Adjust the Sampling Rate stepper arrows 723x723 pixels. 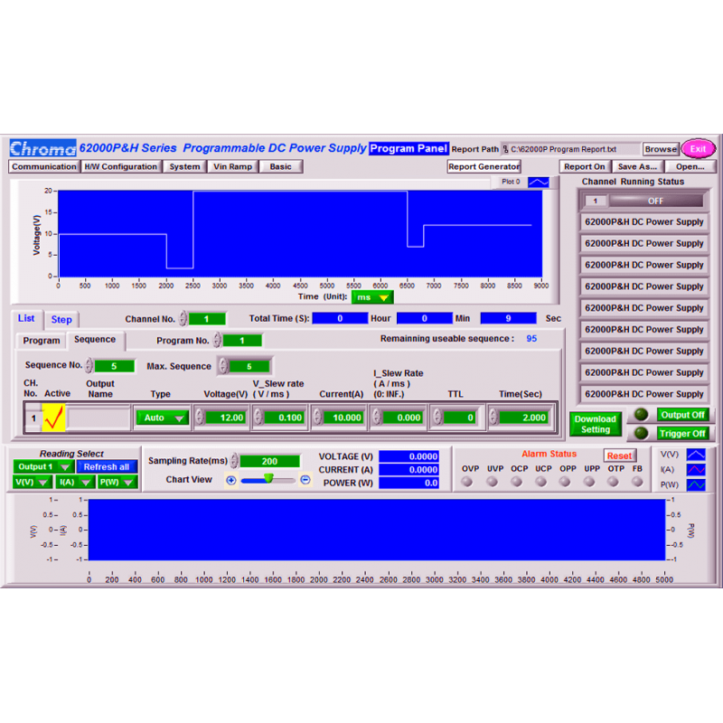tap(234, 461)
